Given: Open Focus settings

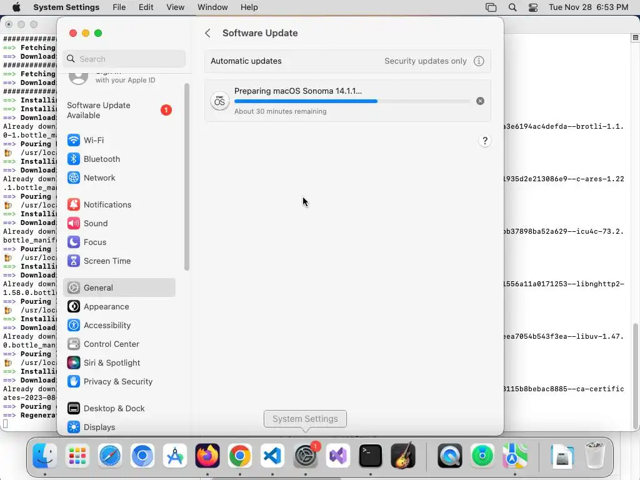Looking at the screenshot, I should point(119,242).
